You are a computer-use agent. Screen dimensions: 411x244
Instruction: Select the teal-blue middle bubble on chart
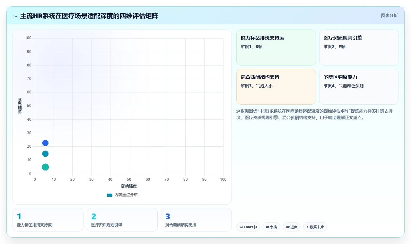pyautogui.click(x=45, y=154)
